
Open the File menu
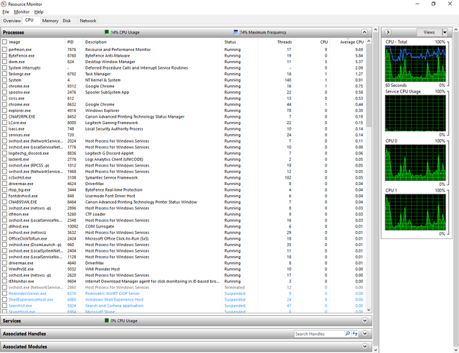6,12
